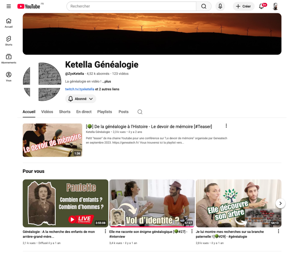Switch to the Posts tab
The image size is (287, 253).
coord(123,112)
